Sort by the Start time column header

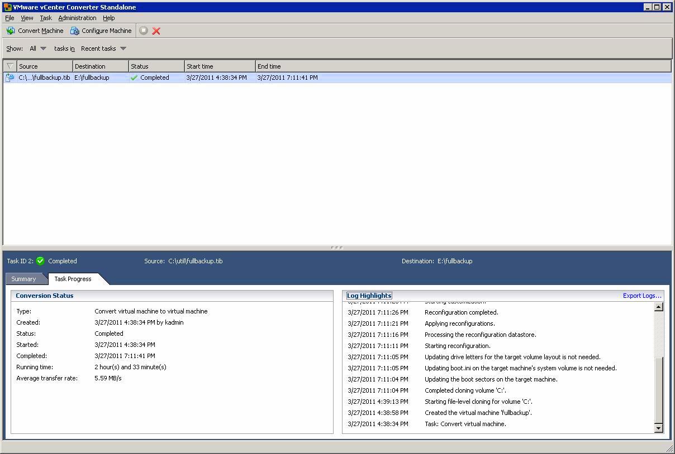tap(220, 66)
